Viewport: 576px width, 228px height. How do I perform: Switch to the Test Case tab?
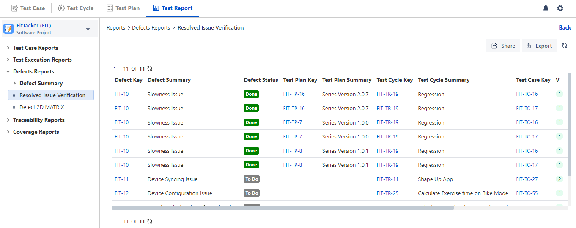click(28, 8)
